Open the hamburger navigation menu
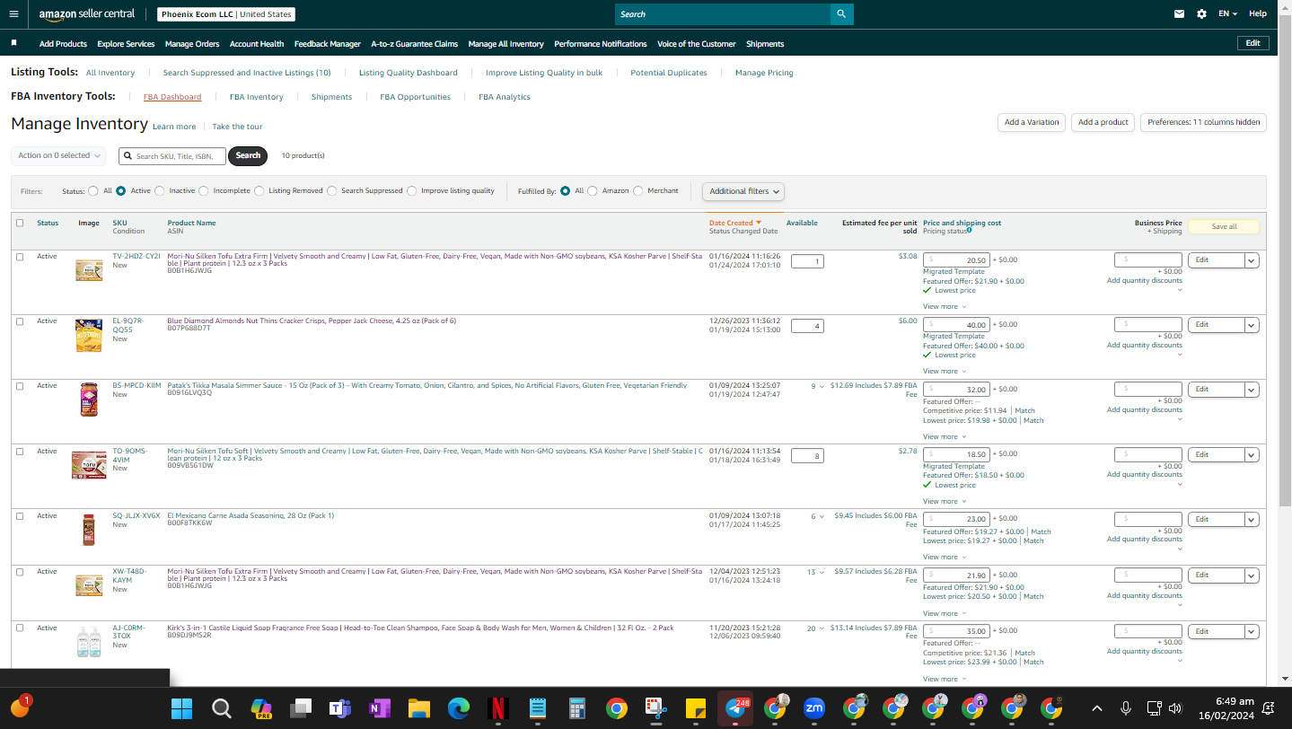Viewport: 1292px width, 729px height. [13, 14]
